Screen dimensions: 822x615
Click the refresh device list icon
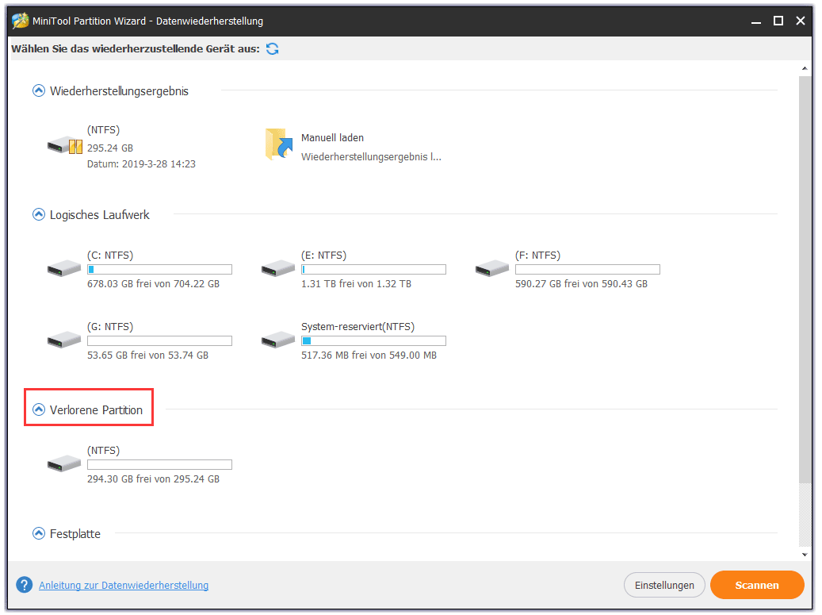[x=272, y=48]
